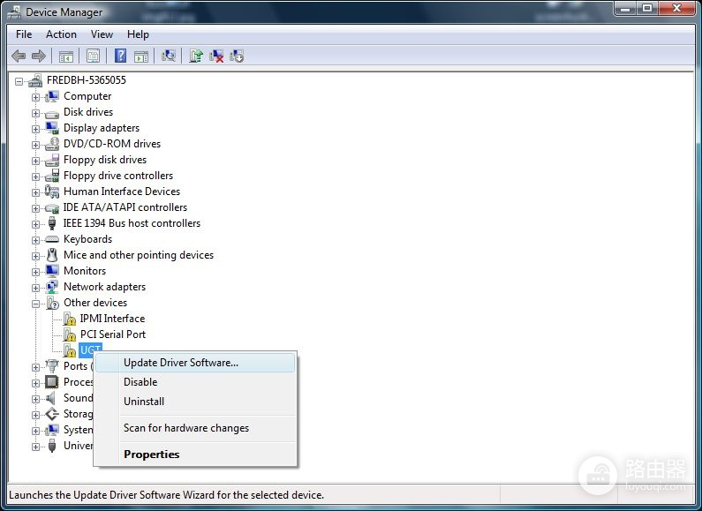
Task: Expand the Storage category
Action: click(x=35, y=415)
